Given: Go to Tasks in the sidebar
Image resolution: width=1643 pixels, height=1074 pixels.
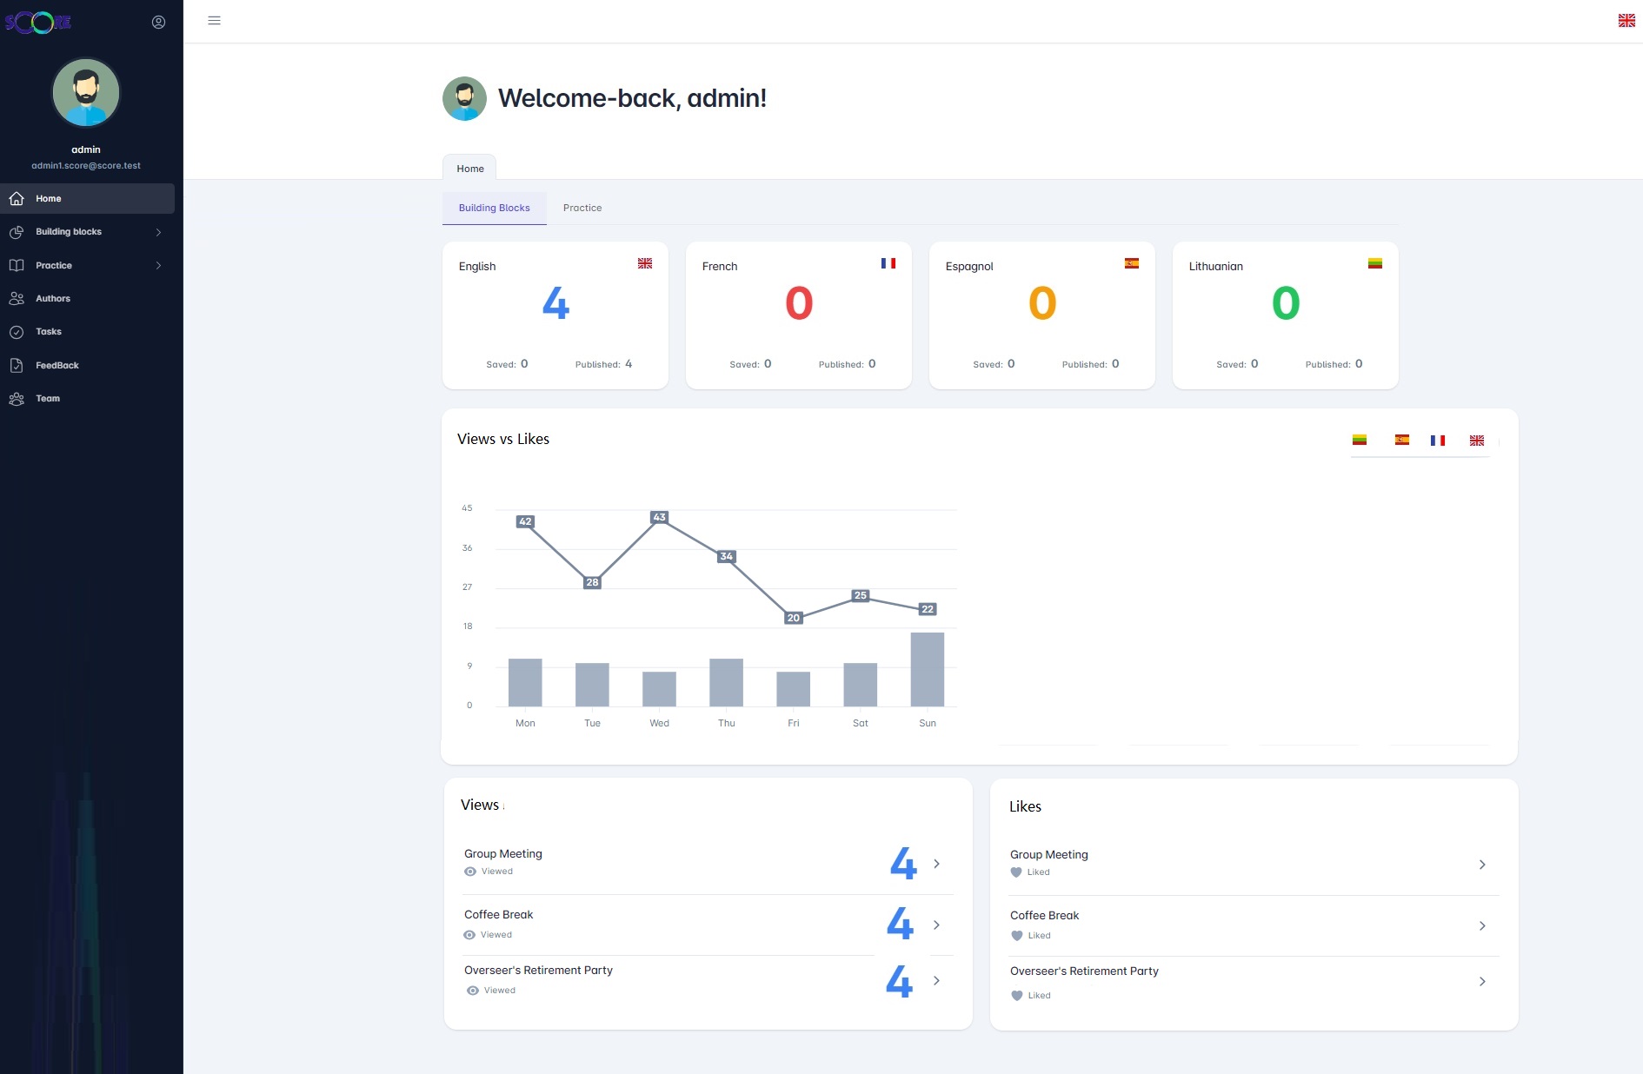Looking at the screenshot, I should tap(49, 332).
